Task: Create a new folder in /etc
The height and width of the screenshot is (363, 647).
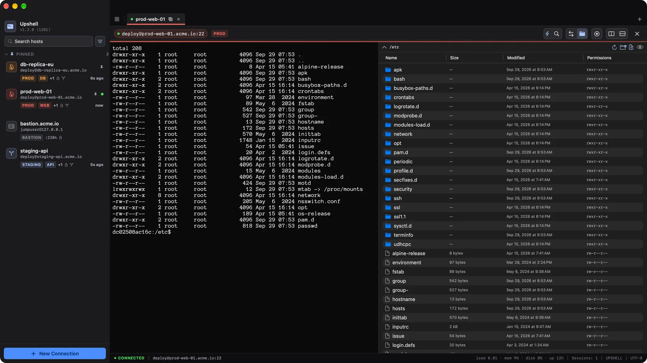Action: tap(623, 47)
